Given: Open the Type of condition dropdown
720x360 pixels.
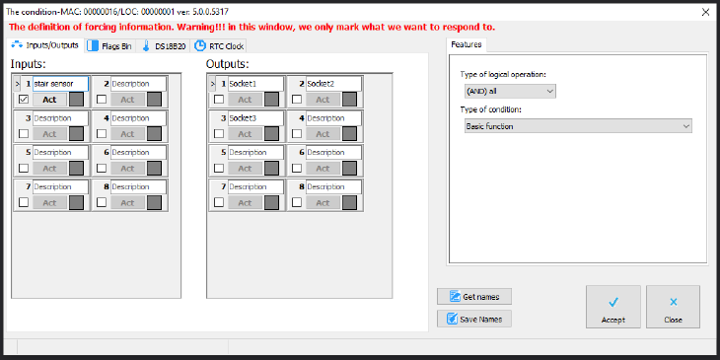Looking at the screenshot, I should click(x=578, y=126).
